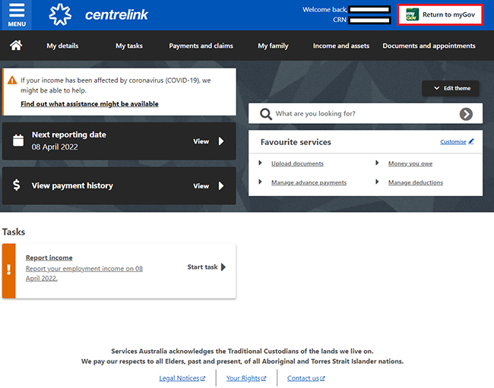
Task: Click Return to myGov button
Action: [x=440, y=14]
